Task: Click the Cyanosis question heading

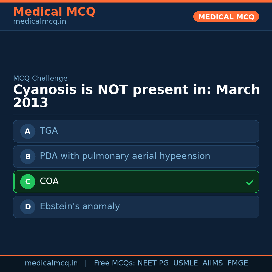Action: (136, 96)
